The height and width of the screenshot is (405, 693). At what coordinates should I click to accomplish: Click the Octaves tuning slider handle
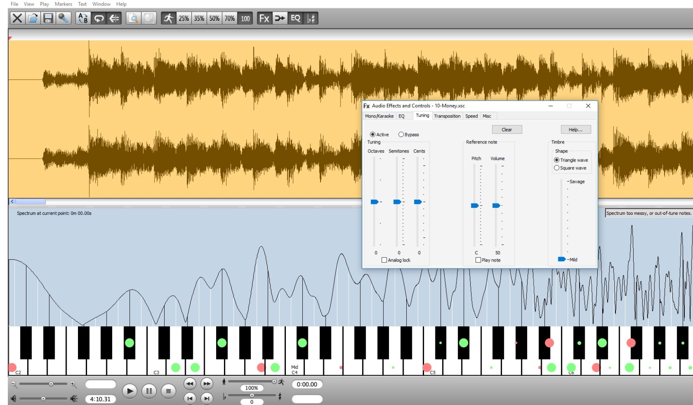(375, 202)
